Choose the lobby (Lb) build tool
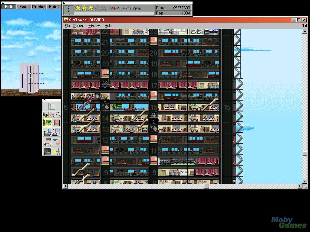The height and width of the screenshot is (232, 310). pos(47,122)
